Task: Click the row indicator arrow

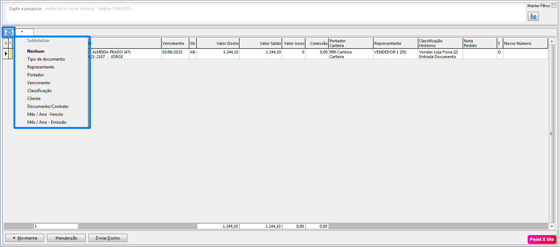Action: click(6, 54)
